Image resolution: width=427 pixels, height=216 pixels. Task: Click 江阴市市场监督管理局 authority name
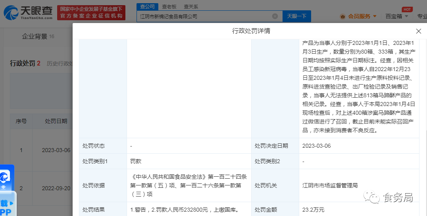point(330,185)
